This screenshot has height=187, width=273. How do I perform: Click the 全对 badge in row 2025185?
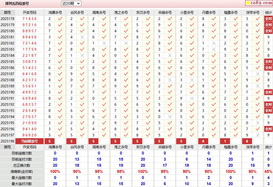(x=268, y=62)
